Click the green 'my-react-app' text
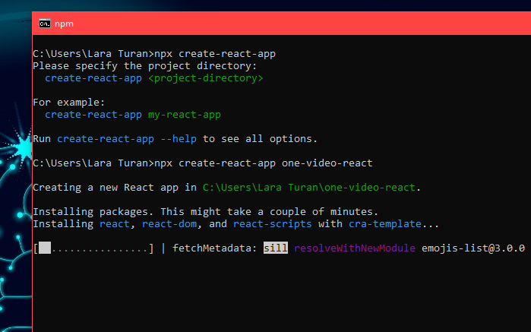This screenshot has width=531, height=332. click(185, 115)
